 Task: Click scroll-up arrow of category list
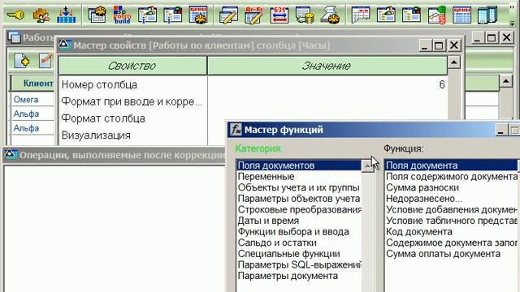pyautogui.click(x=367, y=165)
